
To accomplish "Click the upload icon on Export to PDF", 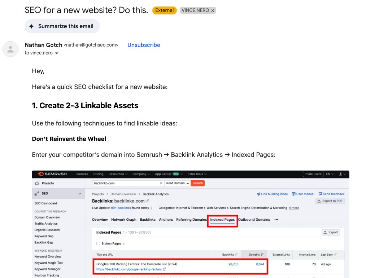I will click(x=319, y=201).
